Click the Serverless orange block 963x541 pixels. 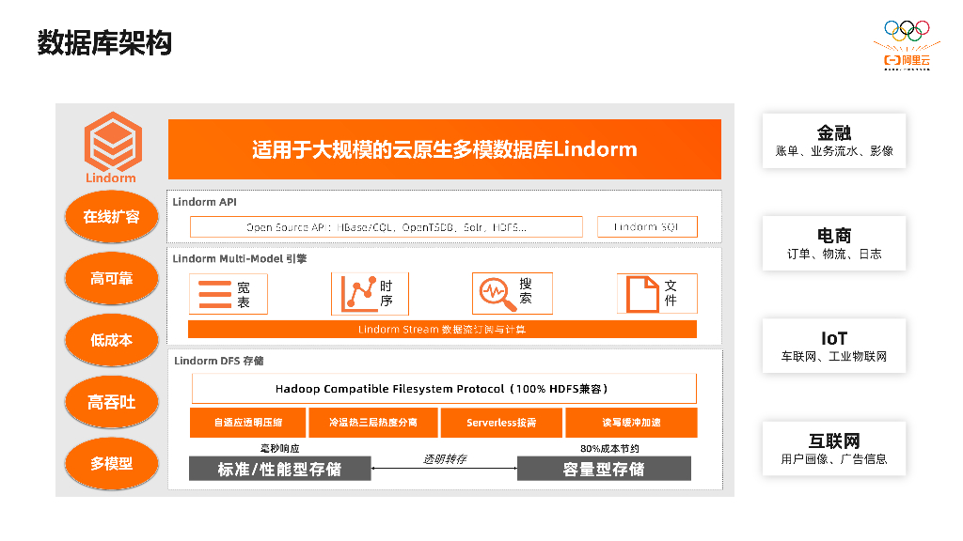(x=501, y=423)
